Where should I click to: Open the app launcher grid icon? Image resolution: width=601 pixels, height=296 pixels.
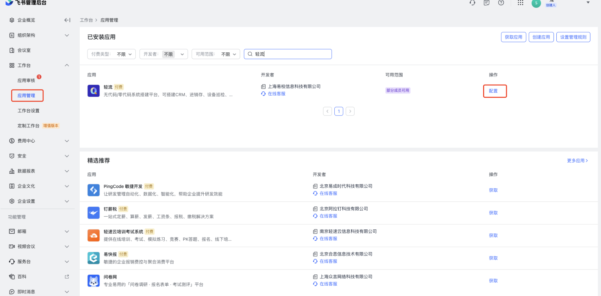point(520,3)
